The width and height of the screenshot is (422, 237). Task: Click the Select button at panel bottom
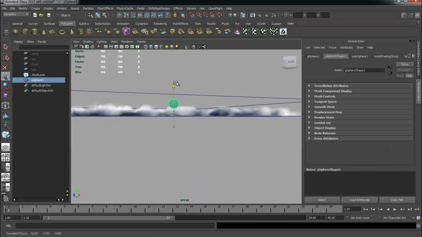[x=322, y=200]
